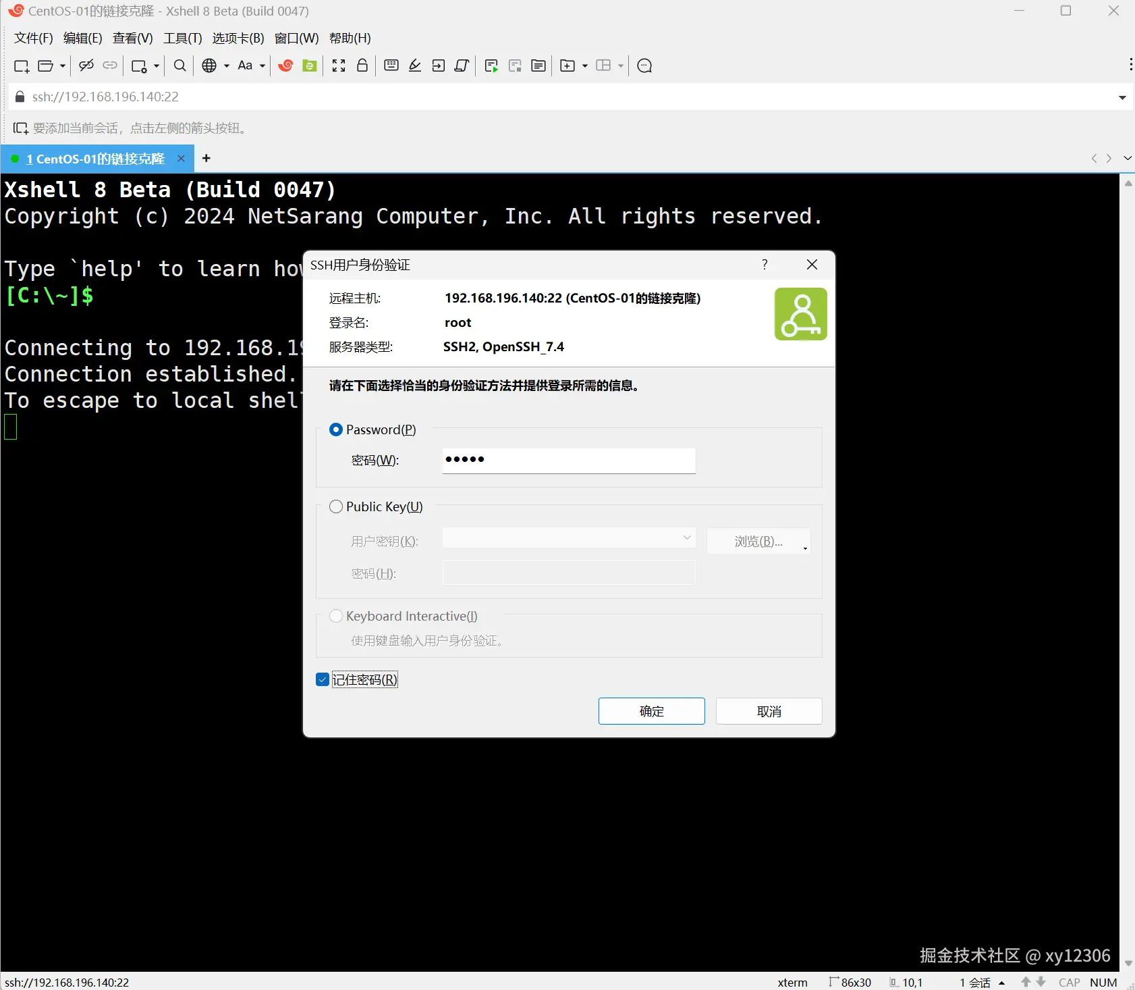
Task: Click the Find magnifier icon
Action: click(x=180, y=66)
